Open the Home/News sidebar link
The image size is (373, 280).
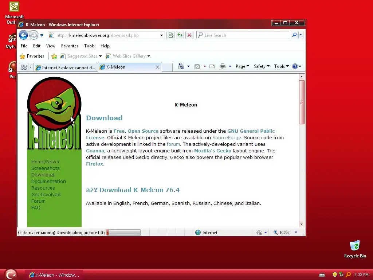(45, 162)
